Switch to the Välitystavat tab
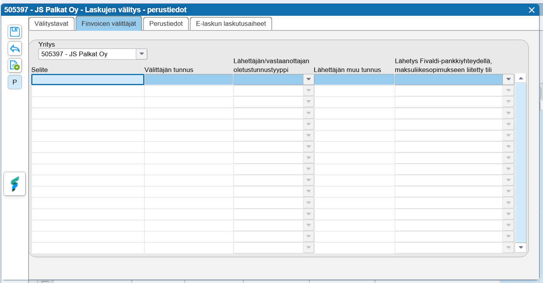Viewport: 543px width, 283px height. click(51, 23)
